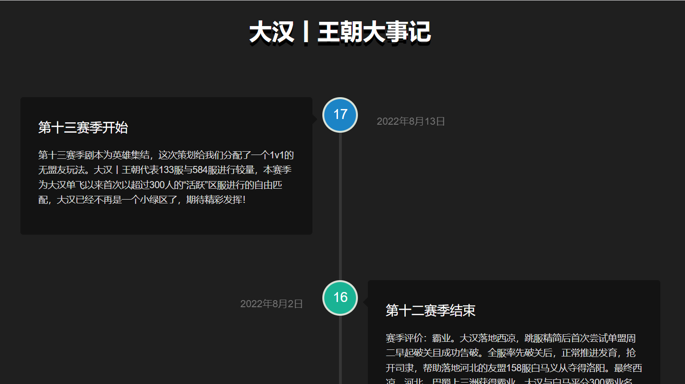
Task: Select the green circle marker numbered 16
Action: coord(340,298)
